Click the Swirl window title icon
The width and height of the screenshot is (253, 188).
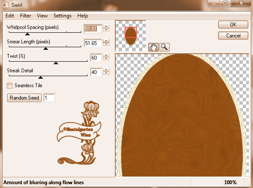pos(6,5)
